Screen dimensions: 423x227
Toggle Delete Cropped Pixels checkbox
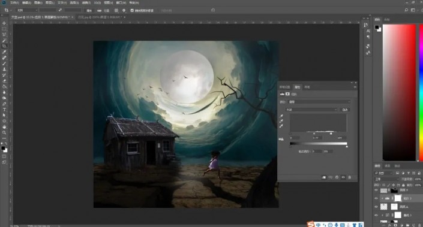(132, 11)
